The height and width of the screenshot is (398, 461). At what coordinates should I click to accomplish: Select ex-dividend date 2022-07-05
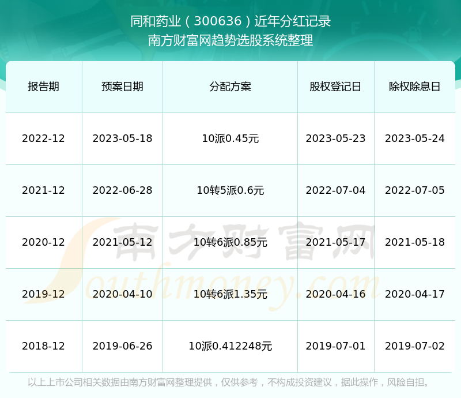pyautogui.click(x=414, y=190)
